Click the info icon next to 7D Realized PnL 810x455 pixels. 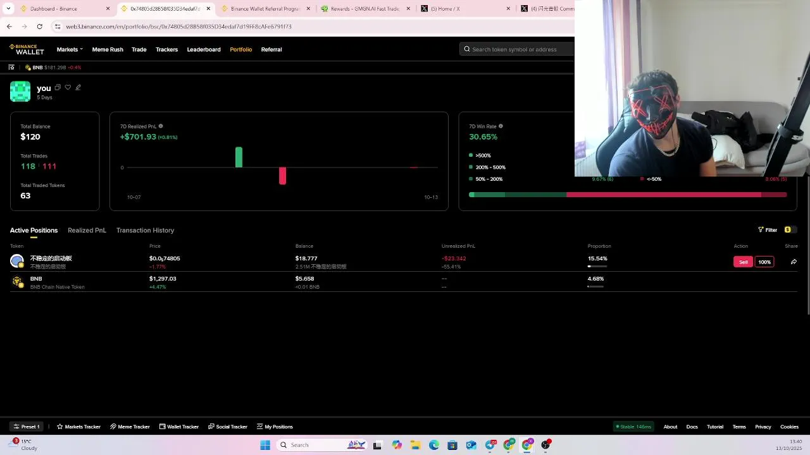(161, 126)
